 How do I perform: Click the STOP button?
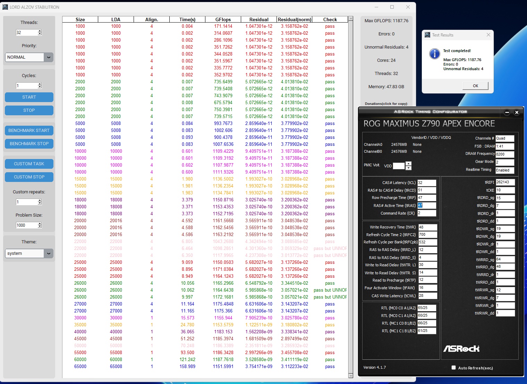coord(29,110)
